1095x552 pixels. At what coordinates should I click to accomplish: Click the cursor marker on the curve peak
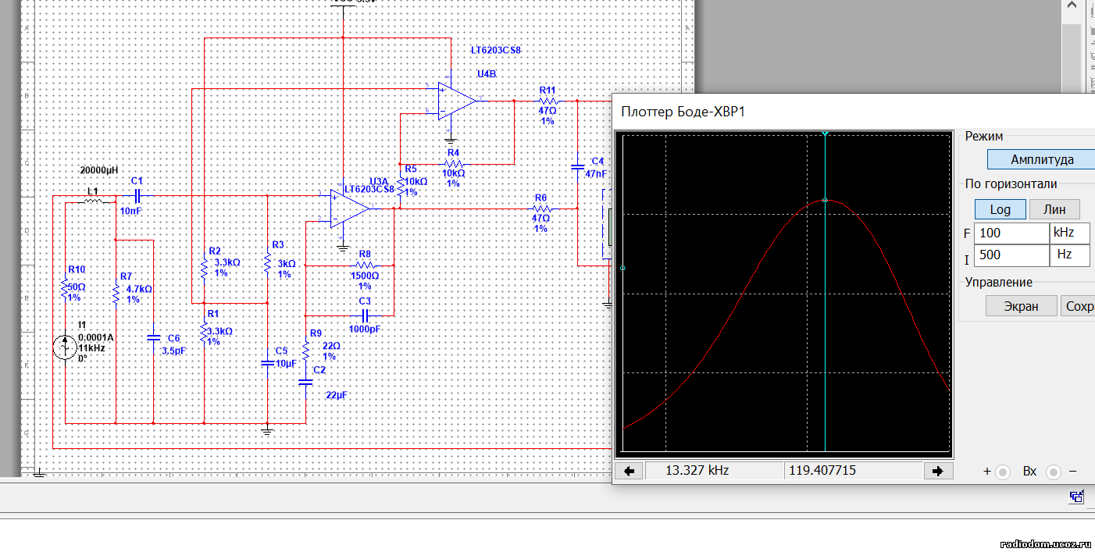[x=825, y=200]
